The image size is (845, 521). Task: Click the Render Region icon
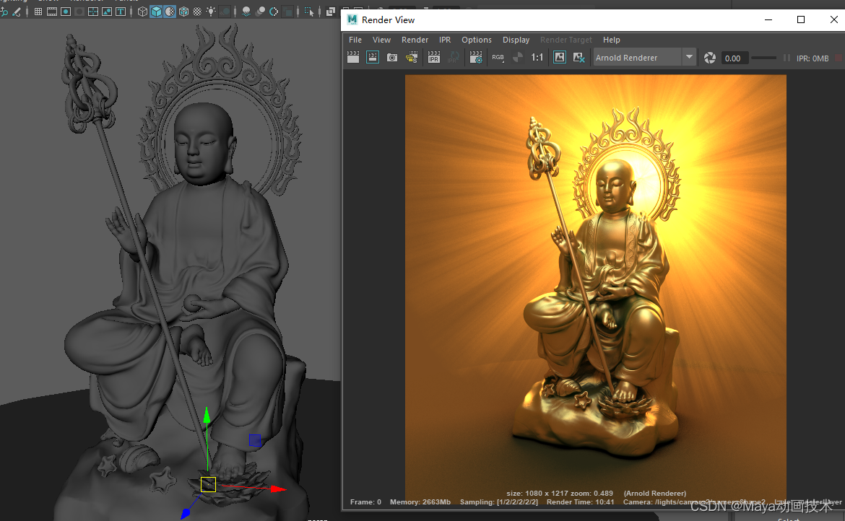pyautogui.click(x=373, y=57)
